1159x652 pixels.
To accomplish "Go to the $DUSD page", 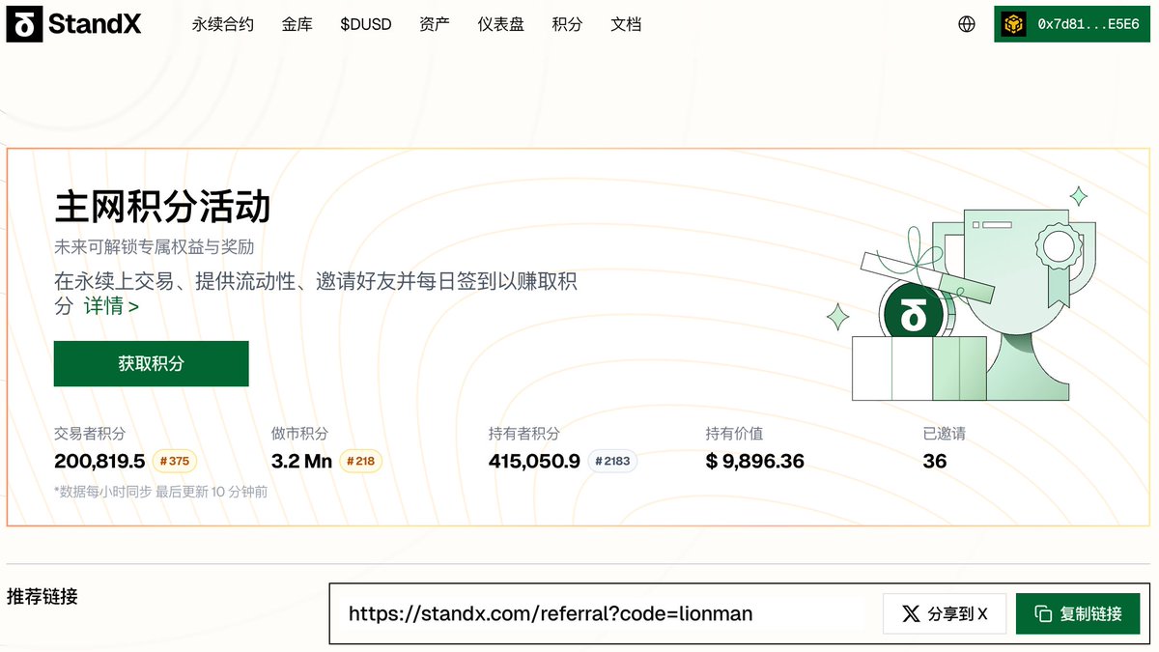I will tap(366, 24).
